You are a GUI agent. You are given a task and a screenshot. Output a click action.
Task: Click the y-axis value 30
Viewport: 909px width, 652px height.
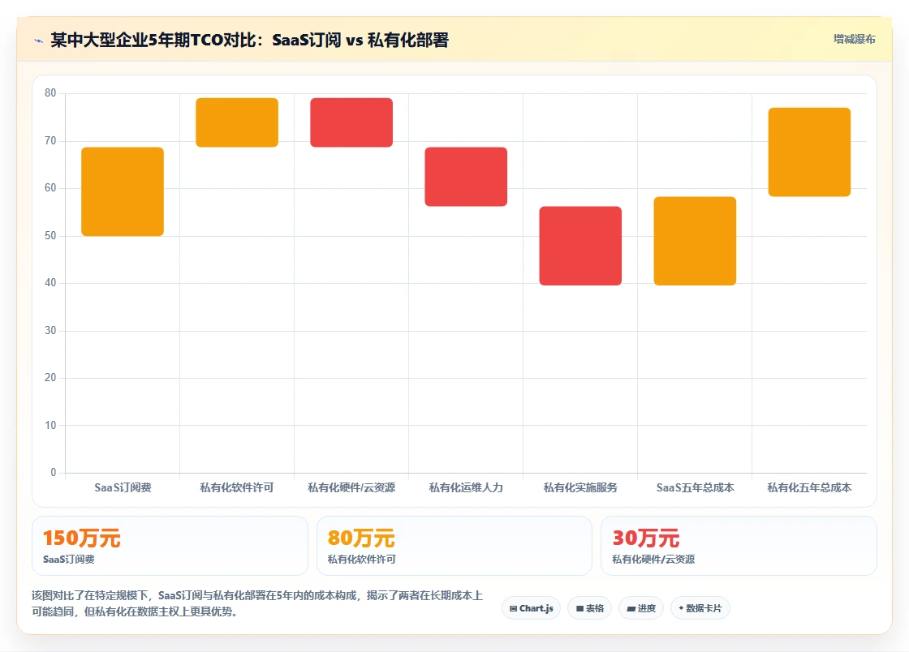tap(50, 330)
